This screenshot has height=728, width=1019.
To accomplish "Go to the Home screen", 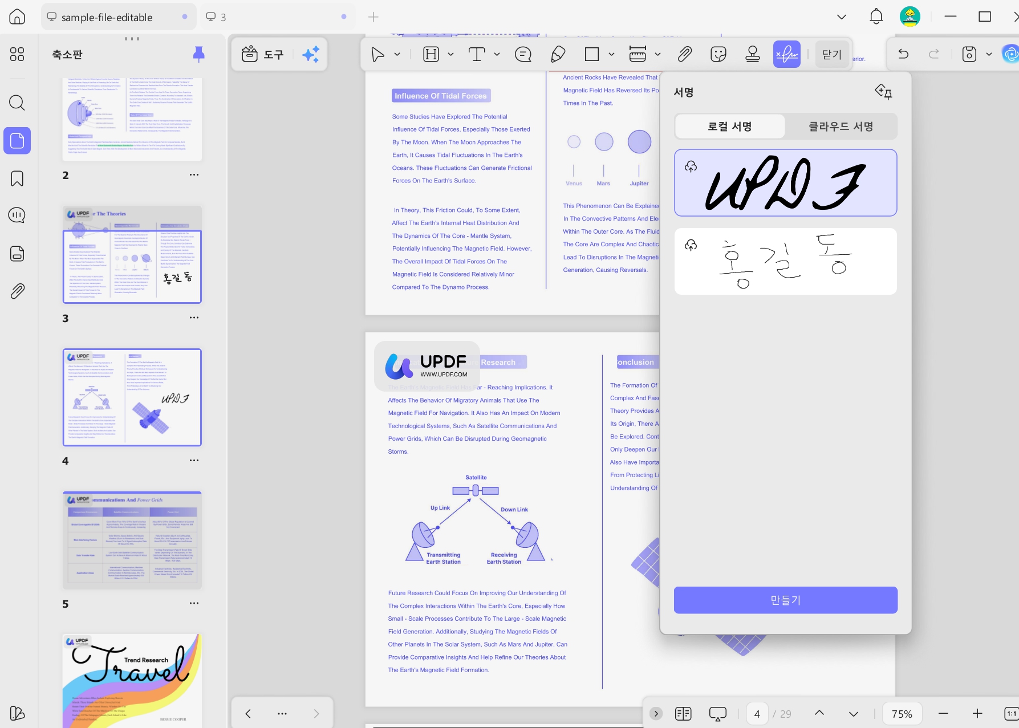I will [17, 17].
